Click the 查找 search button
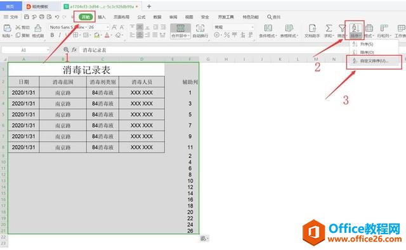The width and height of the screenshot is (406, 250). [x=273, y=17]
